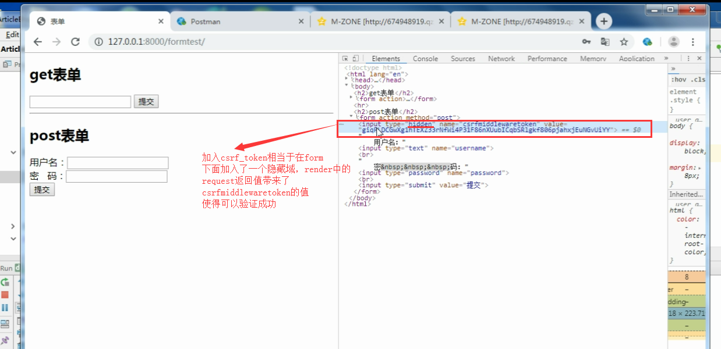Click the browser profile avatar icon
The image size is (721, 349).
tap(673, 42)
